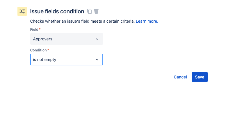Open the Learn more link
The image size is (226, 129).
(x=147, y=21)
